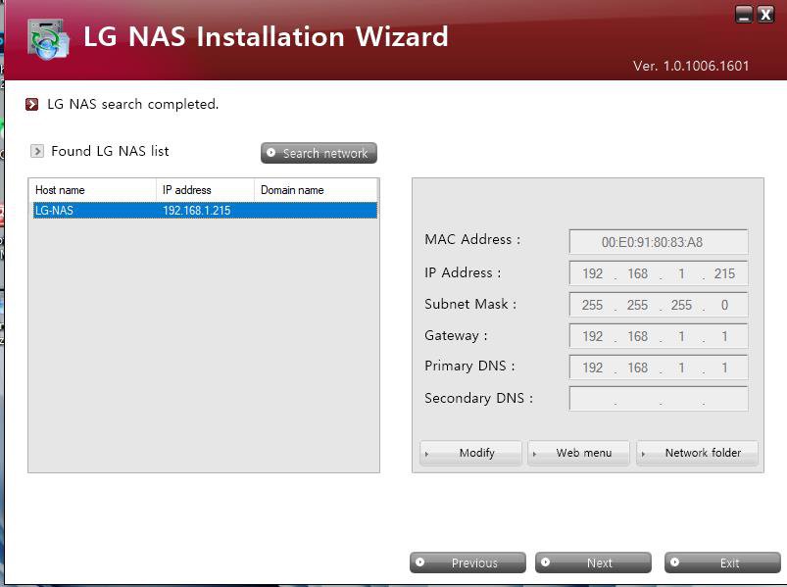Sort the list by Host name column
Image resolution: width=787 pixels, height=587 pixels.
93,190
